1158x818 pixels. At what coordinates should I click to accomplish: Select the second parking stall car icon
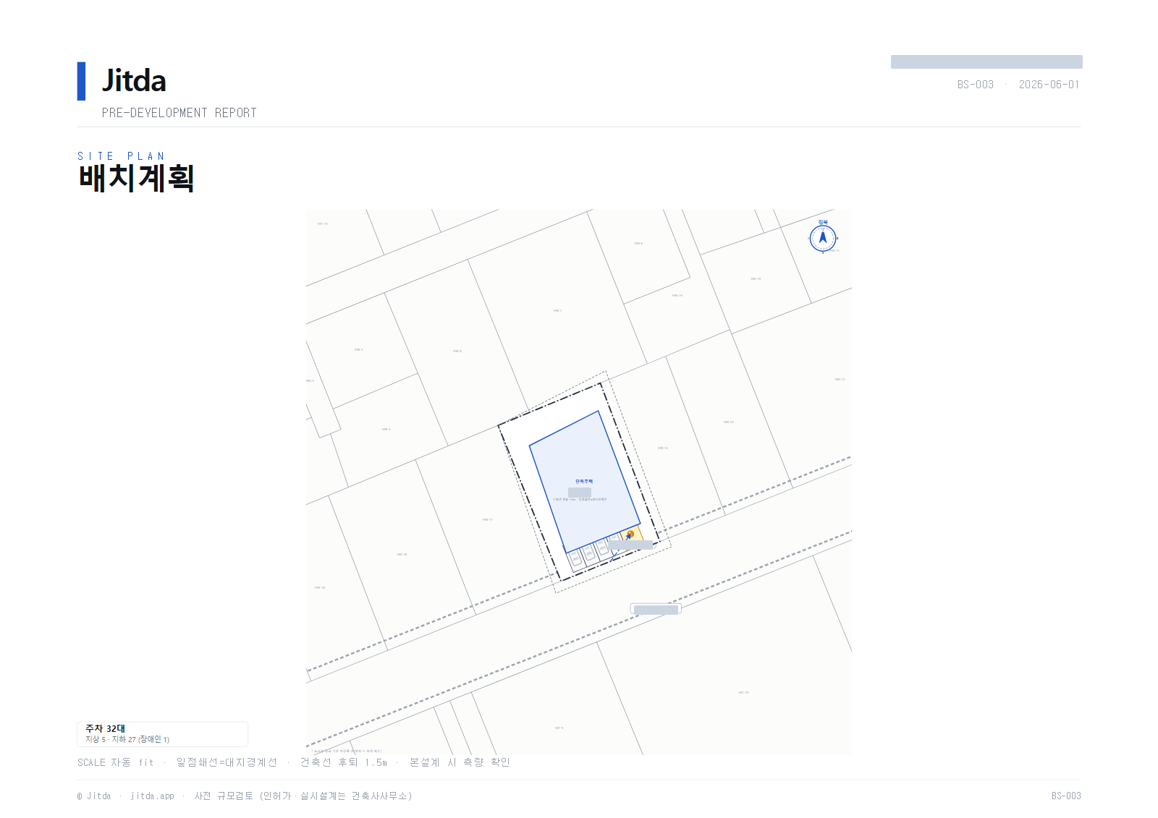coord(589,553)
